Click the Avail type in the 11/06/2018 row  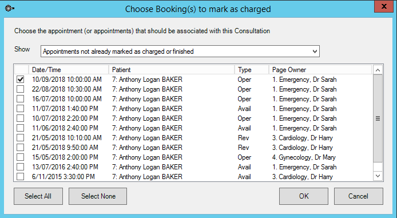click(x=244, y=128)
